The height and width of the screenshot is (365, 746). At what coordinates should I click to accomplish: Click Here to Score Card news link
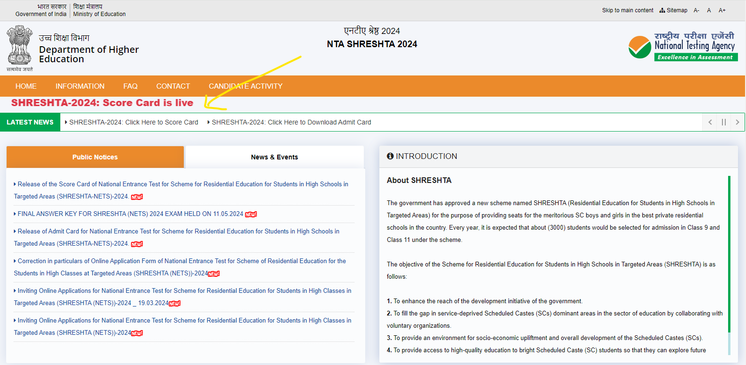133,122
